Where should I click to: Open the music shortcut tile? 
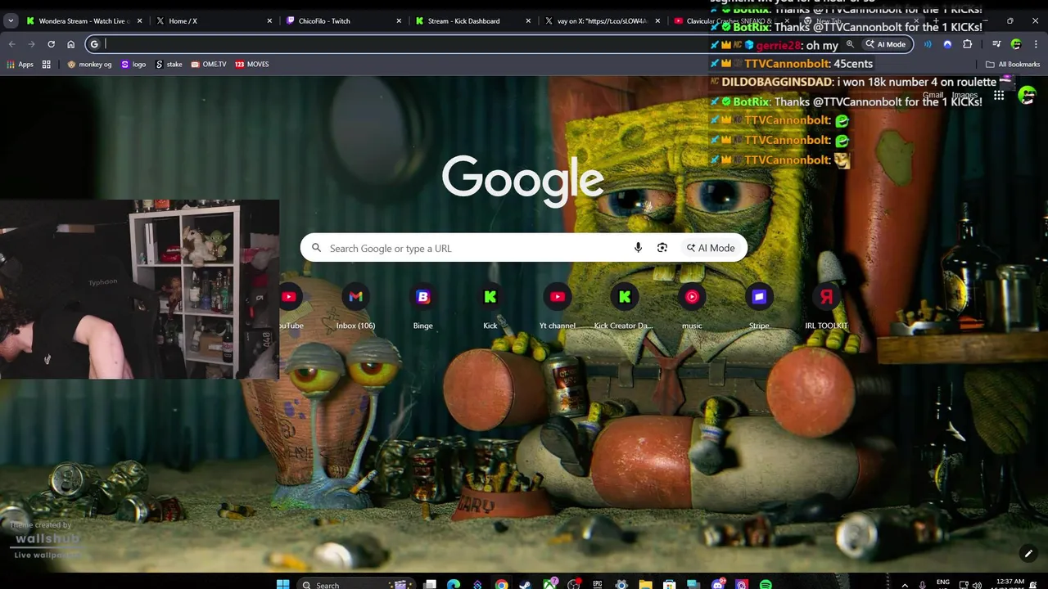692,307
